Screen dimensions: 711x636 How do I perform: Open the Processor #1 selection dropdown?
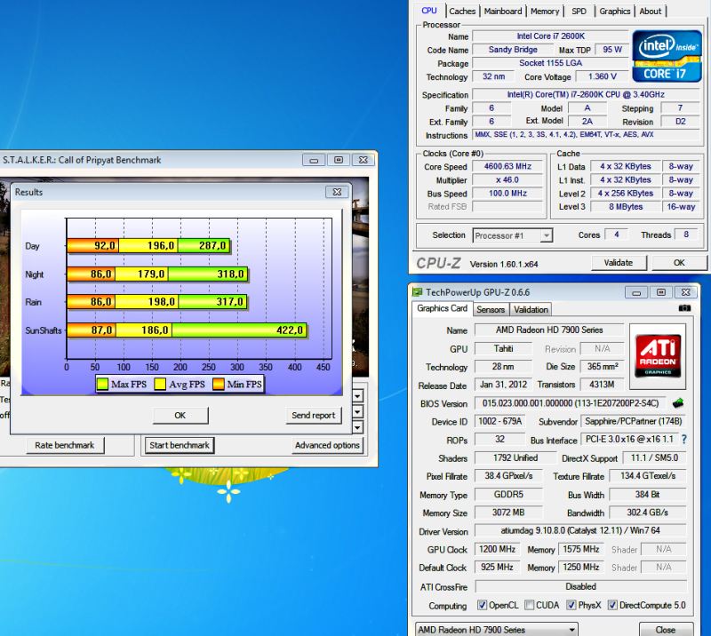click(x=547, y=235)
